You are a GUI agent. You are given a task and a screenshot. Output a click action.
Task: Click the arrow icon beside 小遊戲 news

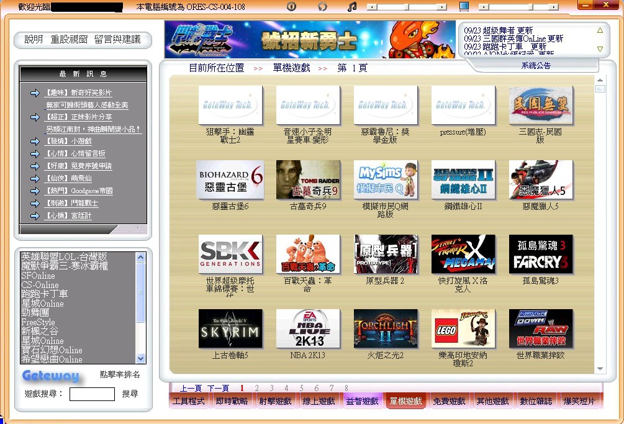(35, 141)
